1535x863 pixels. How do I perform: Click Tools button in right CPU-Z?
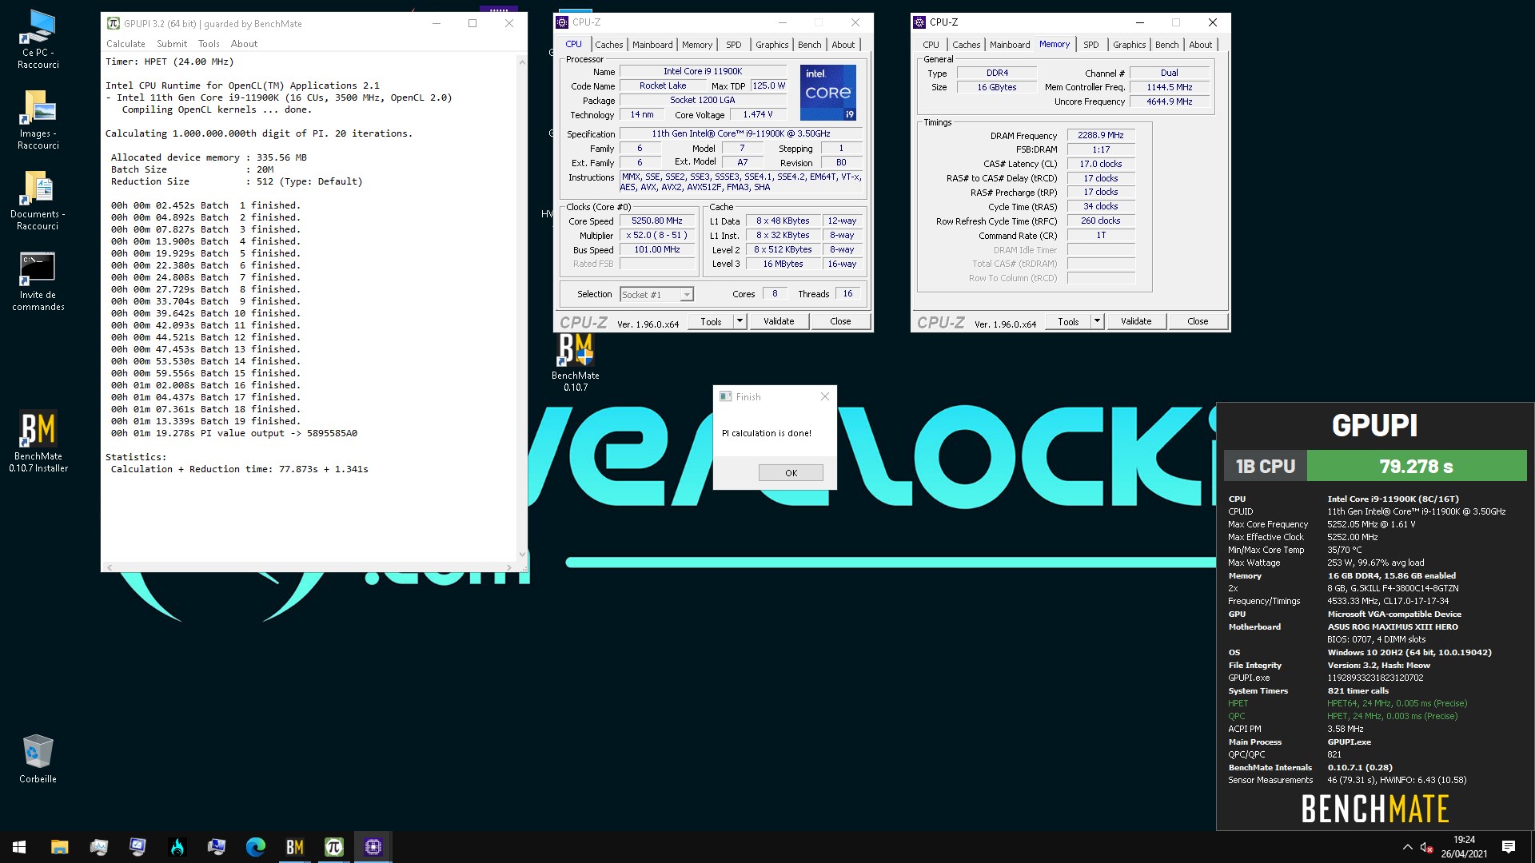click(x=1068, y=321)
